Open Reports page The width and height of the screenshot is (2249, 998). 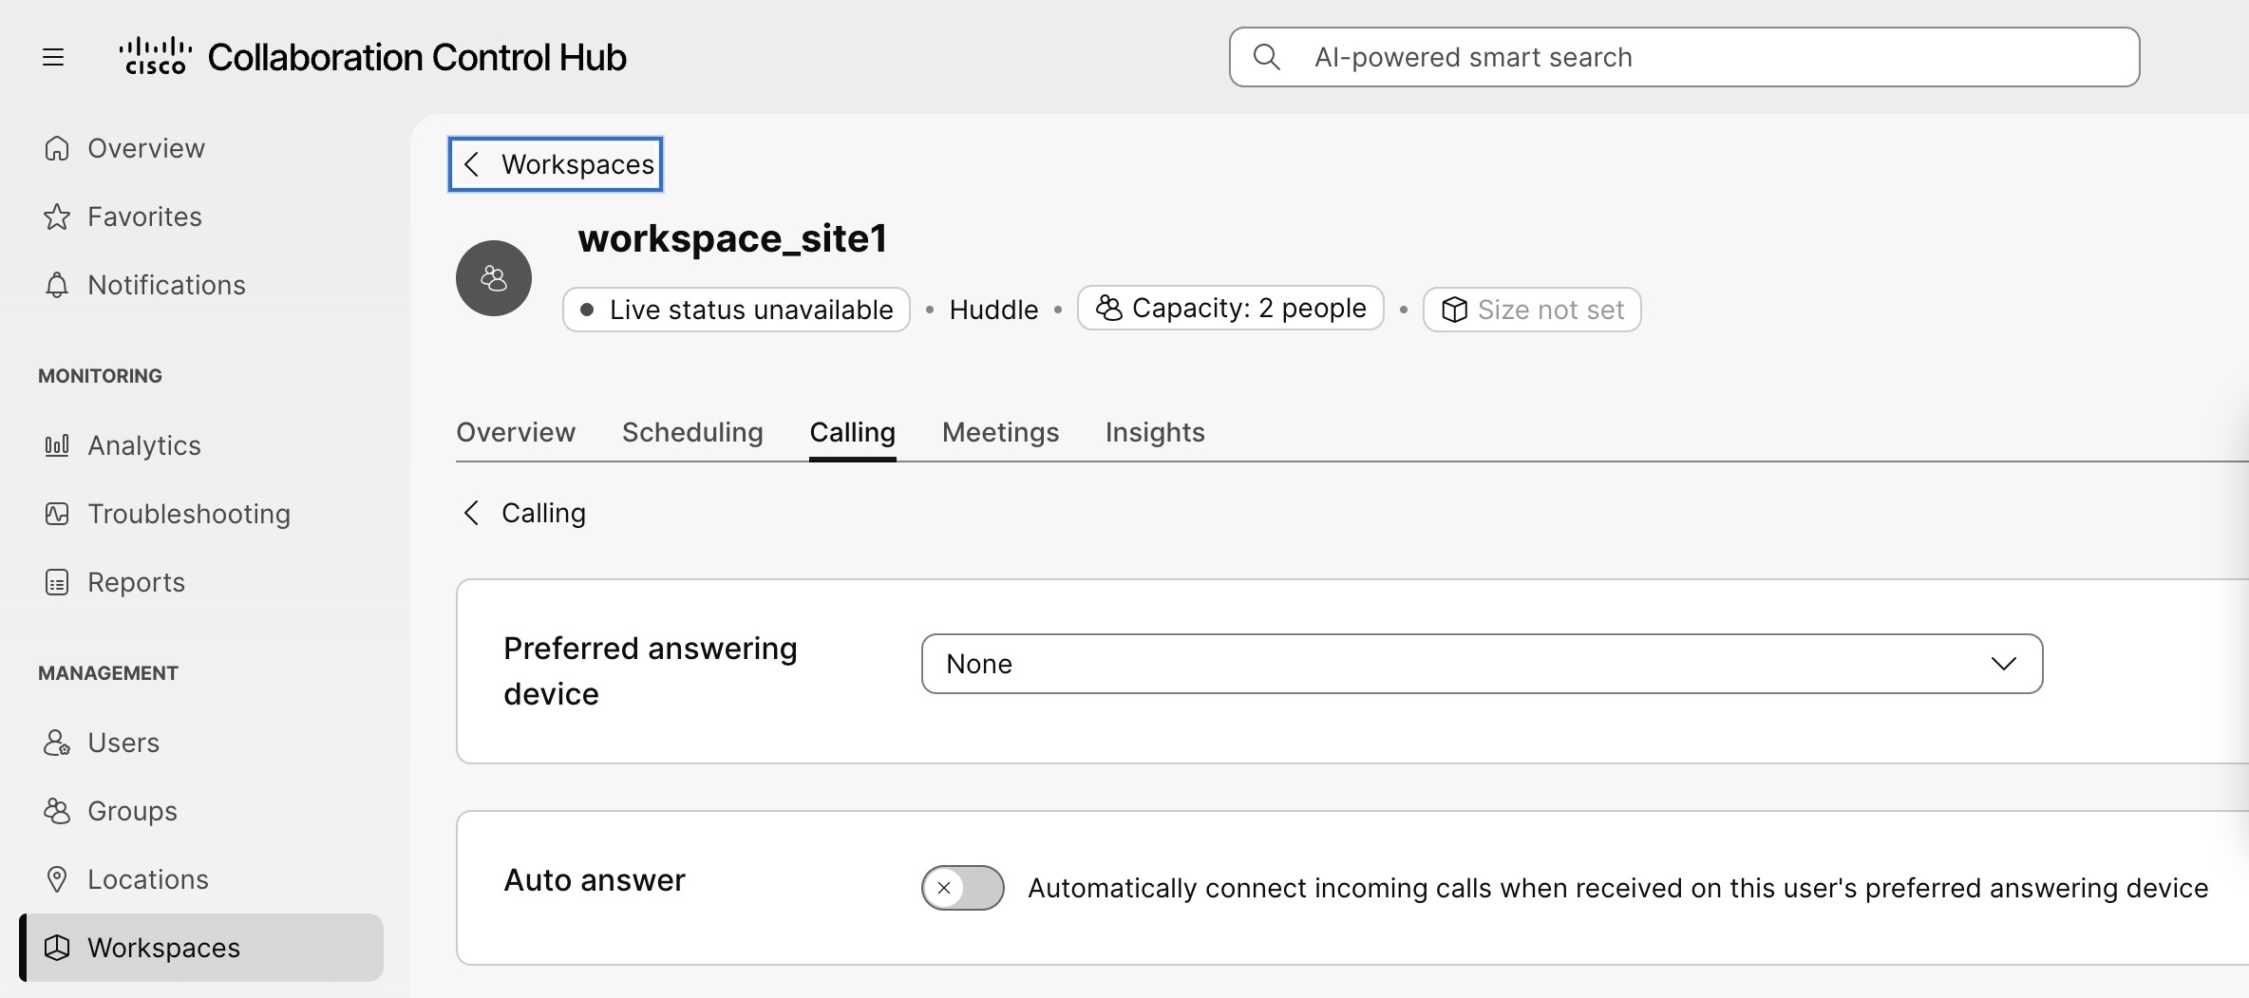click(x=136, y=582)
